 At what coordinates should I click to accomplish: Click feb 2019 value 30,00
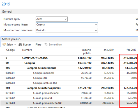(x=134, y=78)
